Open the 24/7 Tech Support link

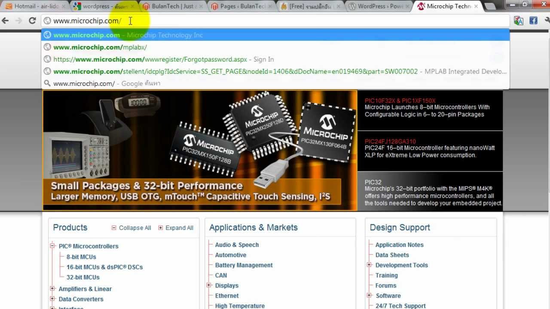pos(400,306)
